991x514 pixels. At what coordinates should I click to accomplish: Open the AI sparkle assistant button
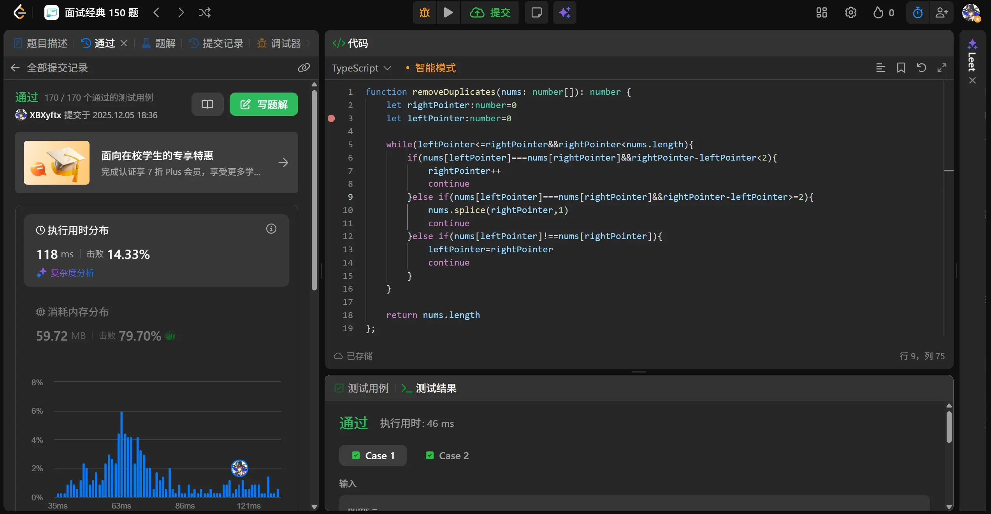point(564,12)
